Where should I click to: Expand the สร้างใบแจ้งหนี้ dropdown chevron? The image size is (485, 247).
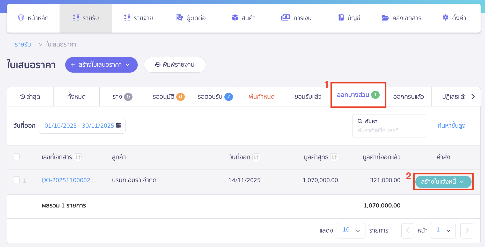[x=462, y=182]
